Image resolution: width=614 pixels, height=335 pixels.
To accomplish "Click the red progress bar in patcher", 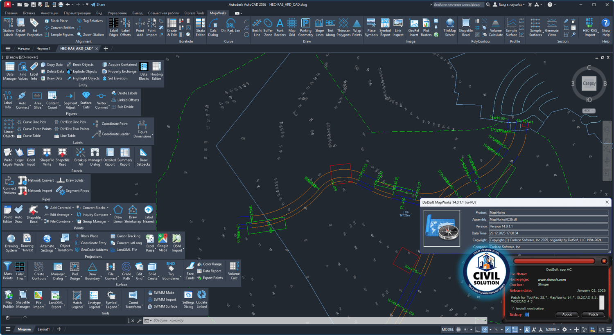I will 554,261.
